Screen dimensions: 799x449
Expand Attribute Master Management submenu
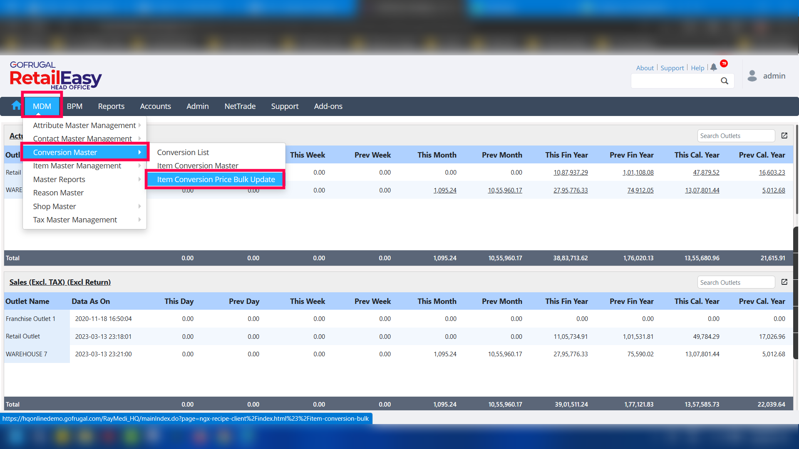pyautogui.click(x=85, y=125)
